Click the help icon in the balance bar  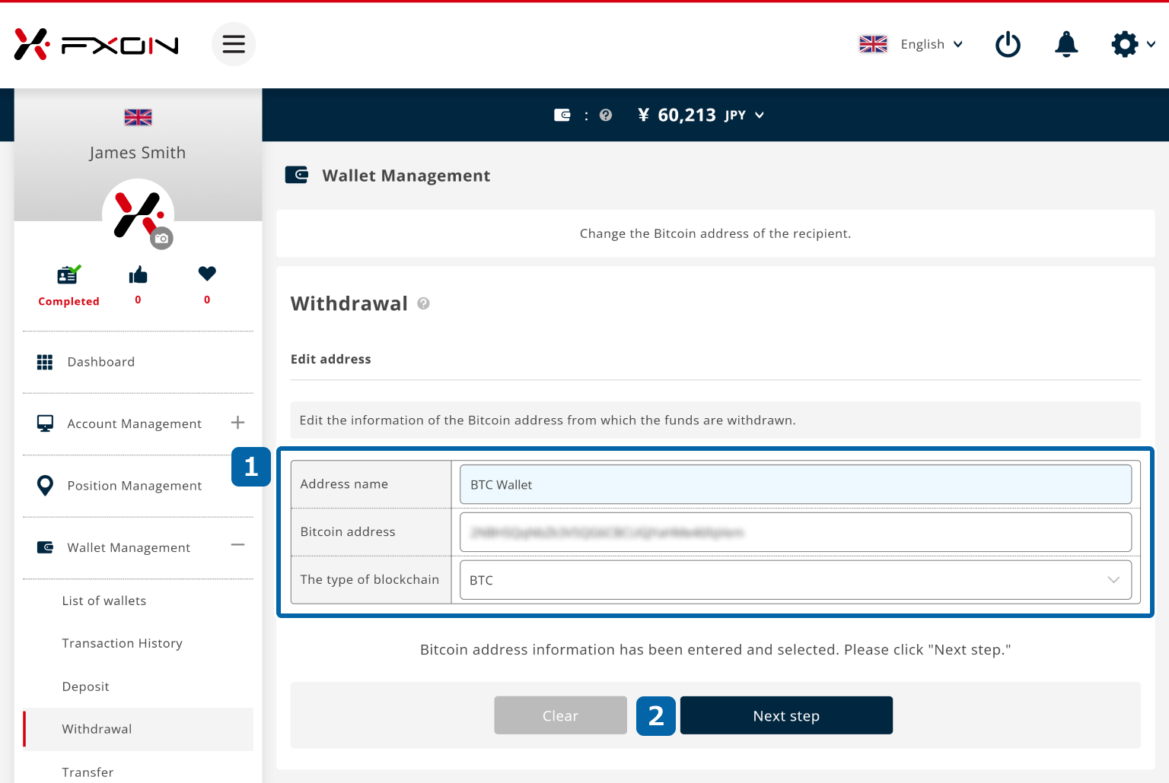click(x=606, y=115)
